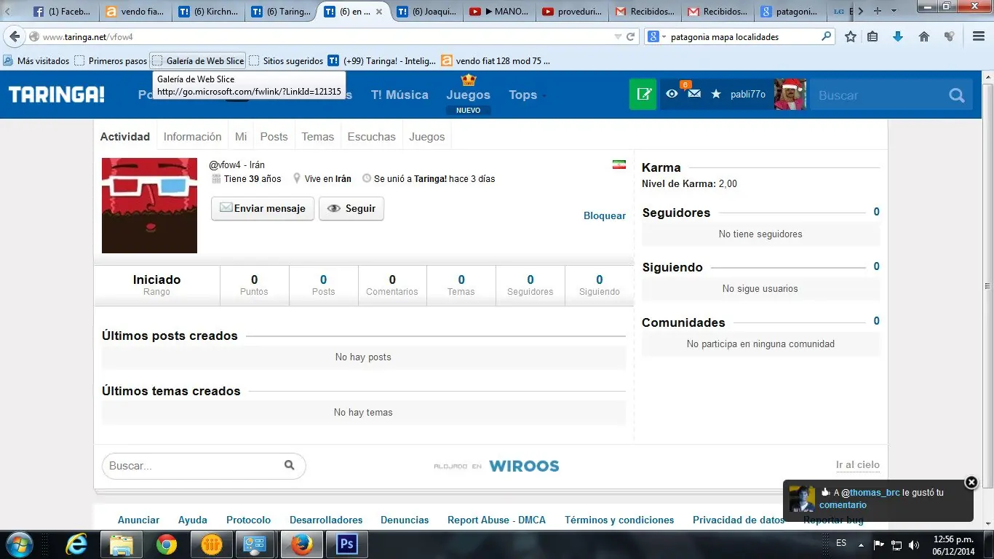The image size is (994, 559).
Task: Click the Más visitados bookmark
Action: (x=36, y=61)
